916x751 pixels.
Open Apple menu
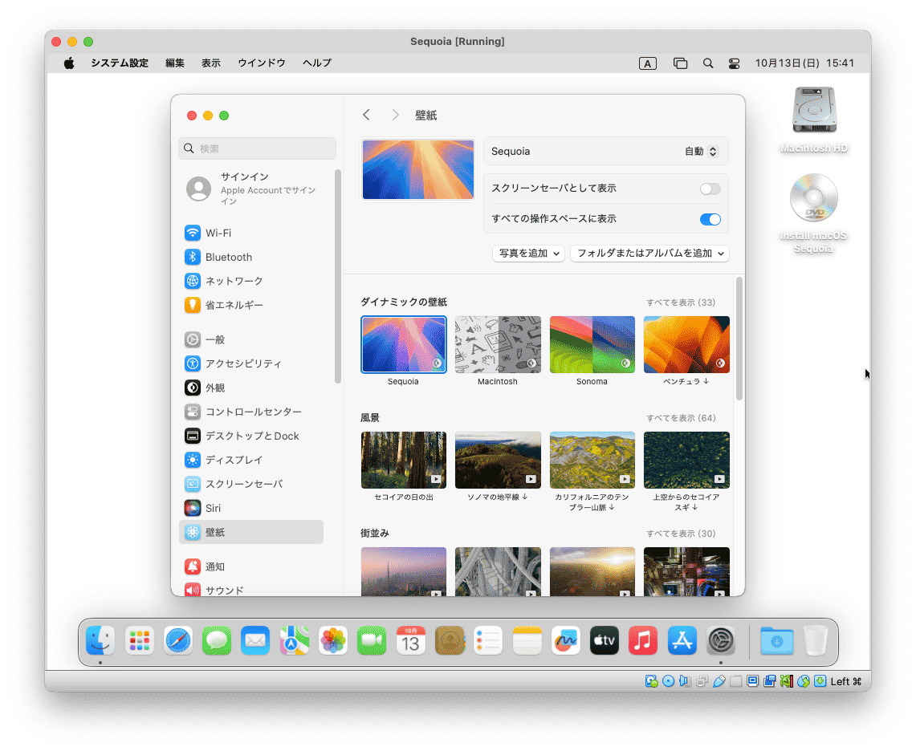[x=69, y=63]
